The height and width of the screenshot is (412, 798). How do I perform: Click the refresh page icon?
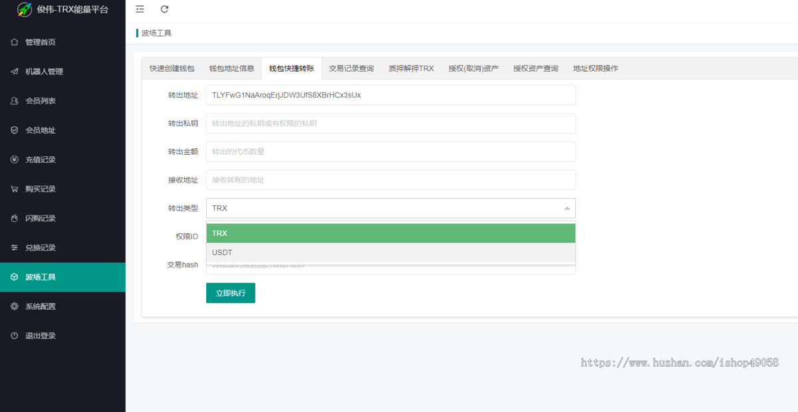(x=164, y=9)
